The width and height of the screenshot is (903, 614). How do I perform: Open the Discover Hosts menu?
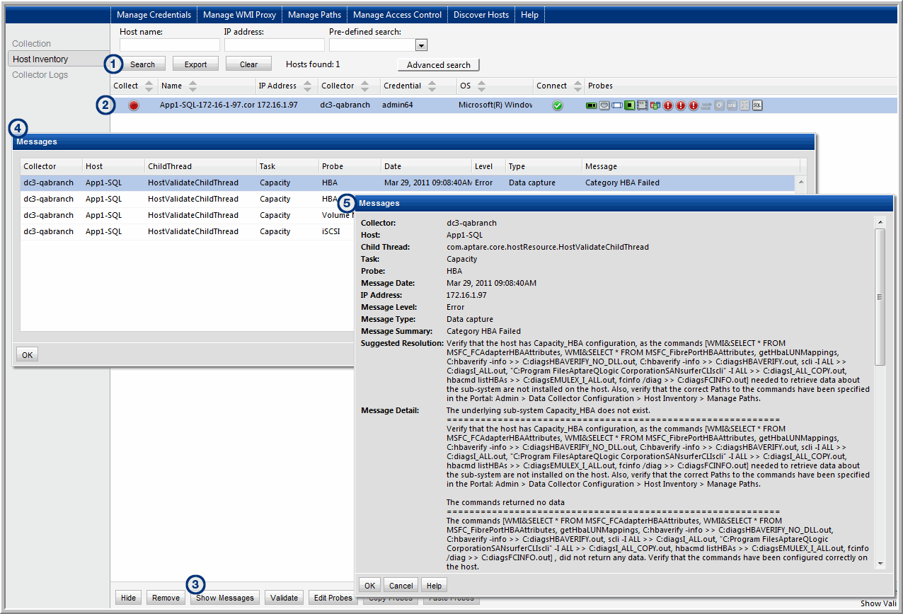[x=481, y=14]
